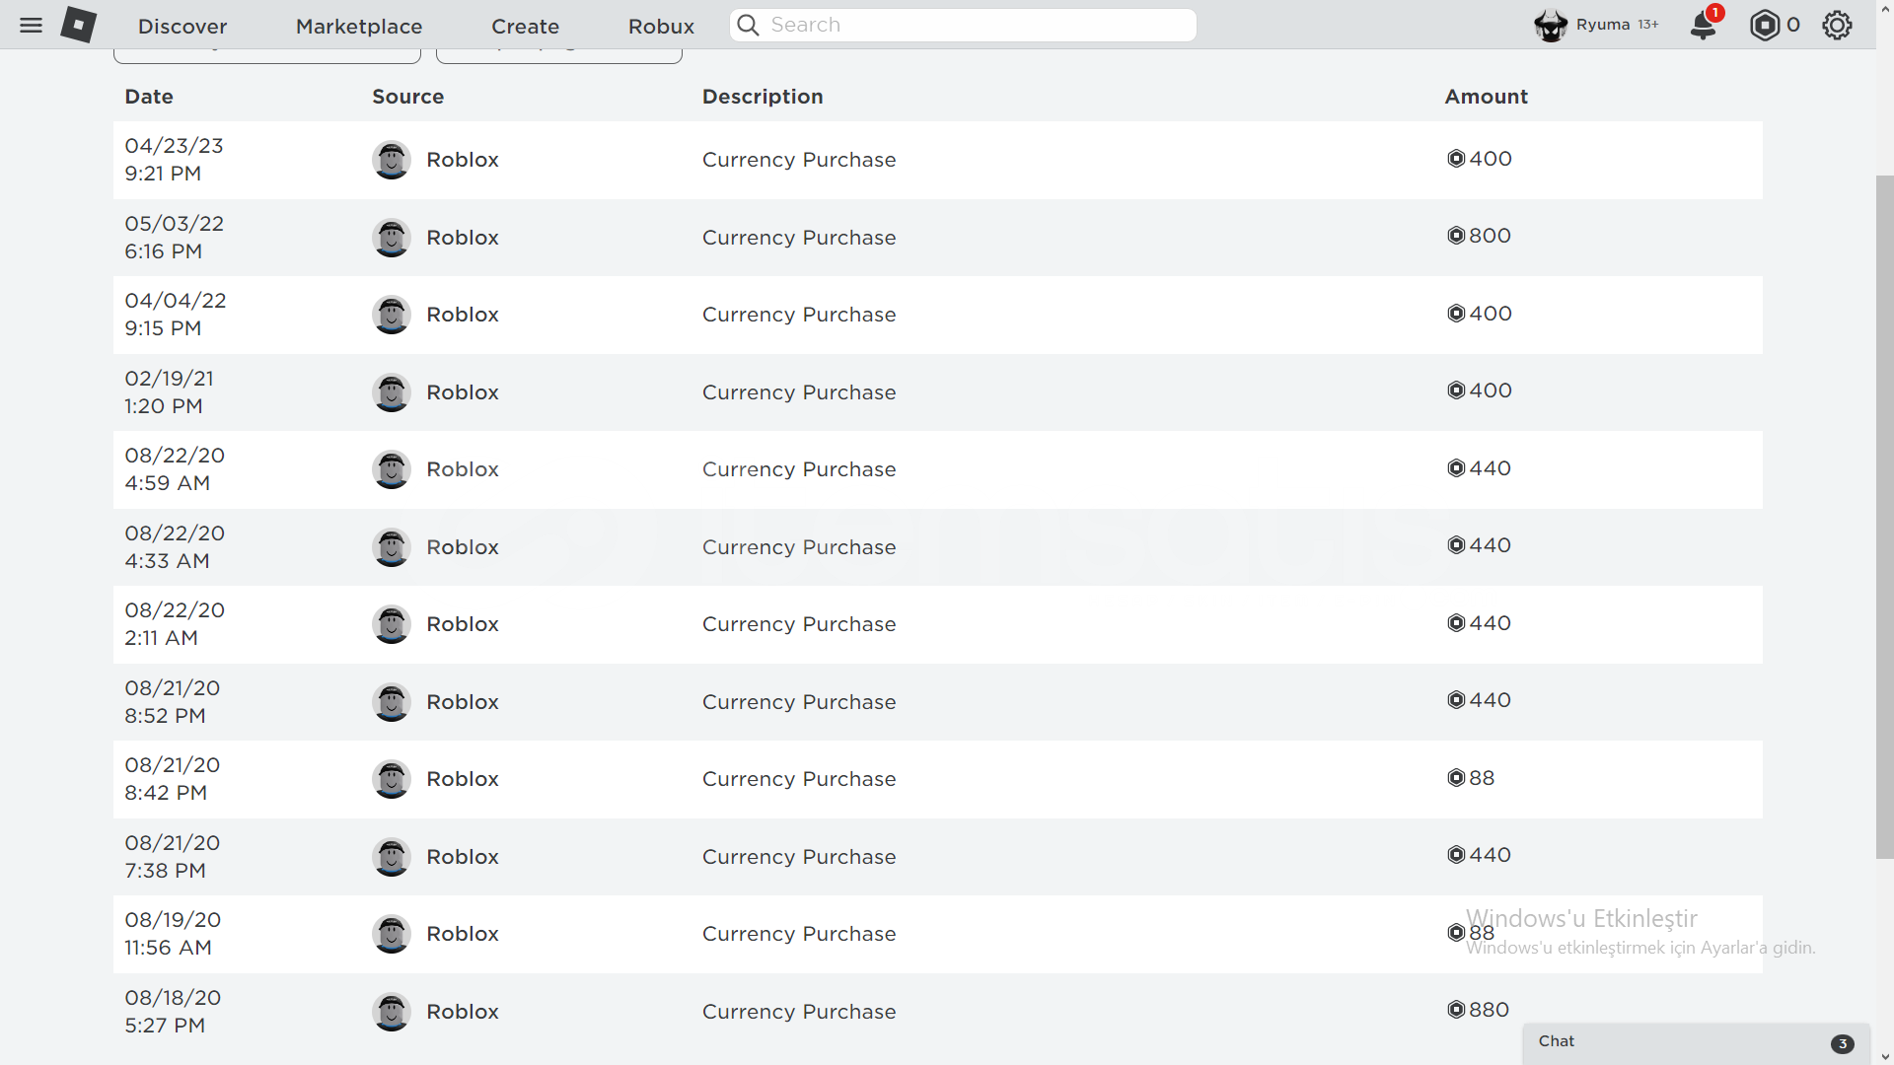Click Robux icon beside 88 on 08/21/20
Screen dimensions: 1894x1065
(1456, 778)
